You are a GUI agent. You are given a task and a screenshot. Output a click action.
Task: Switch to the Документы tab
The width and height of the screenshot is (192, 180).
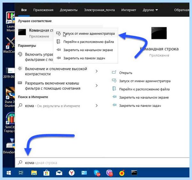coord(69,10)
